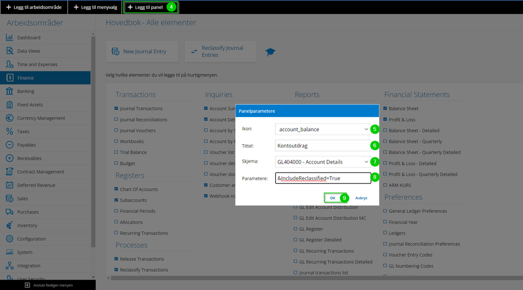
Task: Click the Parametere input field
Action: [x=323, y=178]
